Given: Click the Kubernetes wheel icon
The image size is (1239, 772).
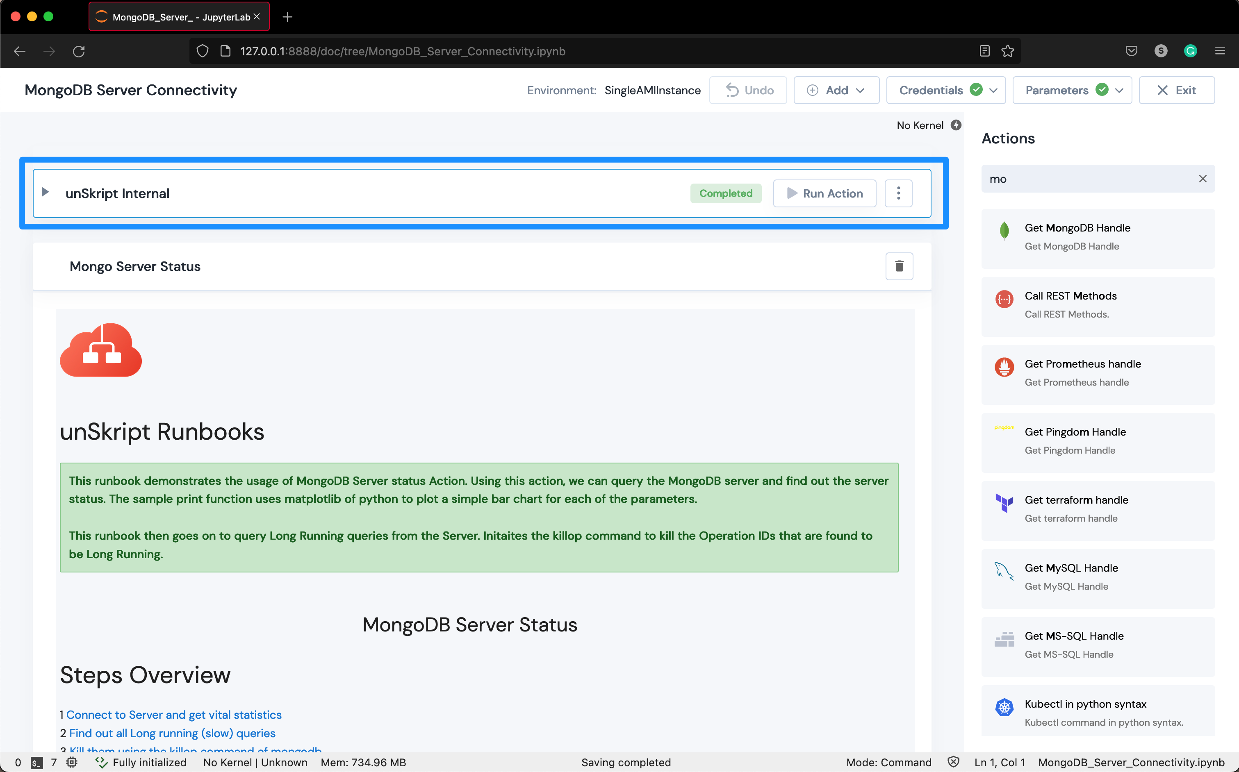Looking at the screenshot, I should (x=1004, y=707).
